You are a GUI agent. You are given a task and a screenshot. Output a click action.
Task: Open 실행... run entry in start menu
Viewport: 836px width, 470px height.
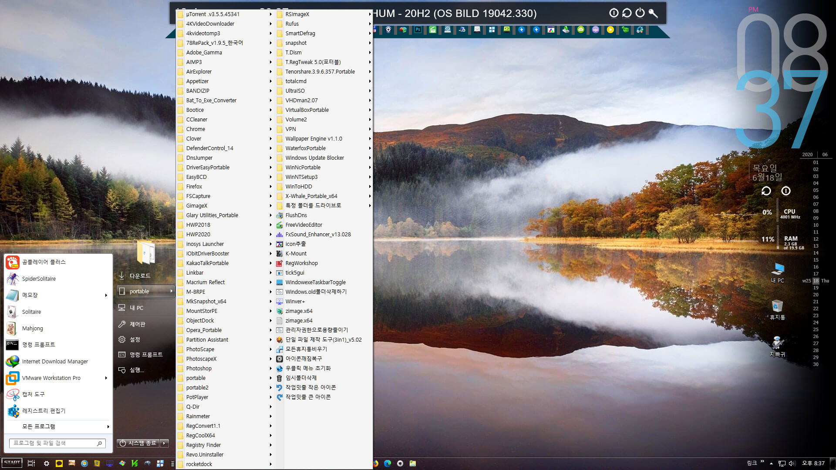(x=146, y=370)
